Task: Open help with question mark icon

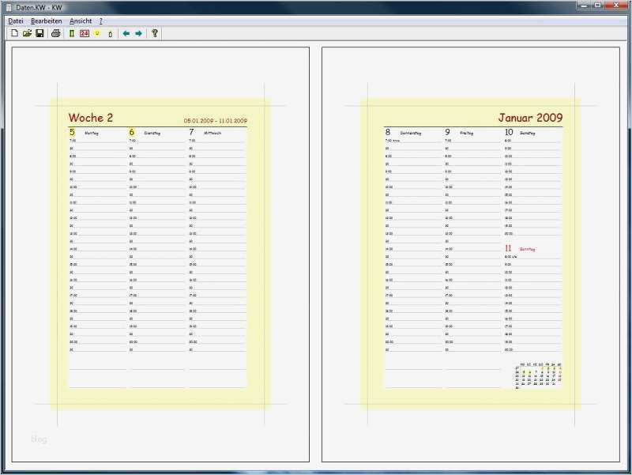Action: (x=155, y=33)
